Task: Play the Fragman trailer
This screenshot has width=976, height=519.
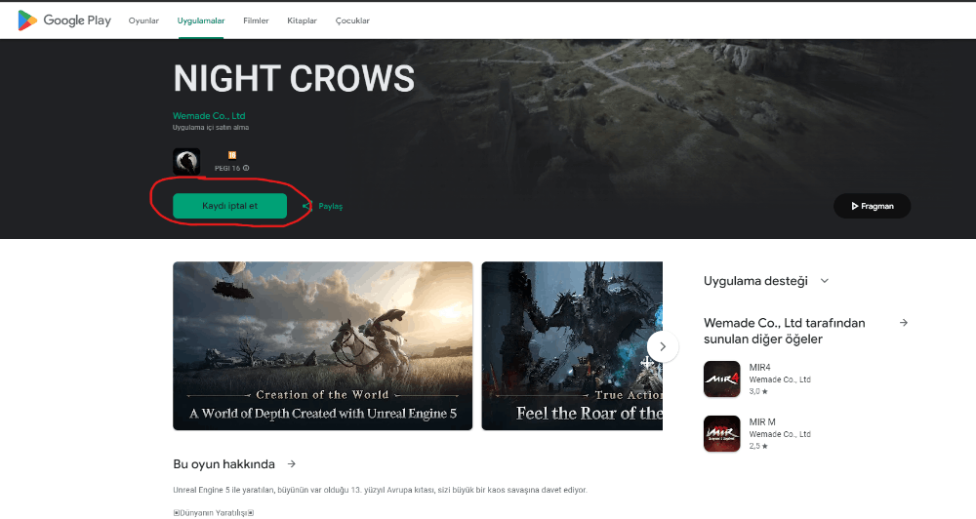Action: pos(872,206)
